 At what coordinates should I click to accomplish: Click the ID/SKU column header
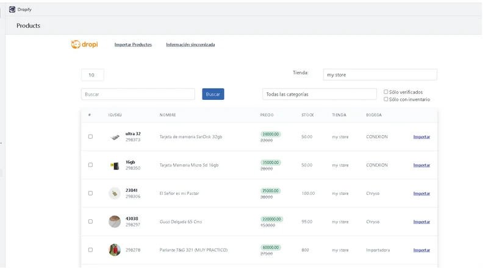(x=115, y=115)
